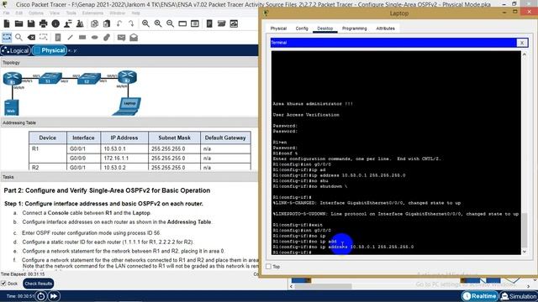Redo the last action
The image size is (538, 302).
pyautogui.click(x=131, y=23)
